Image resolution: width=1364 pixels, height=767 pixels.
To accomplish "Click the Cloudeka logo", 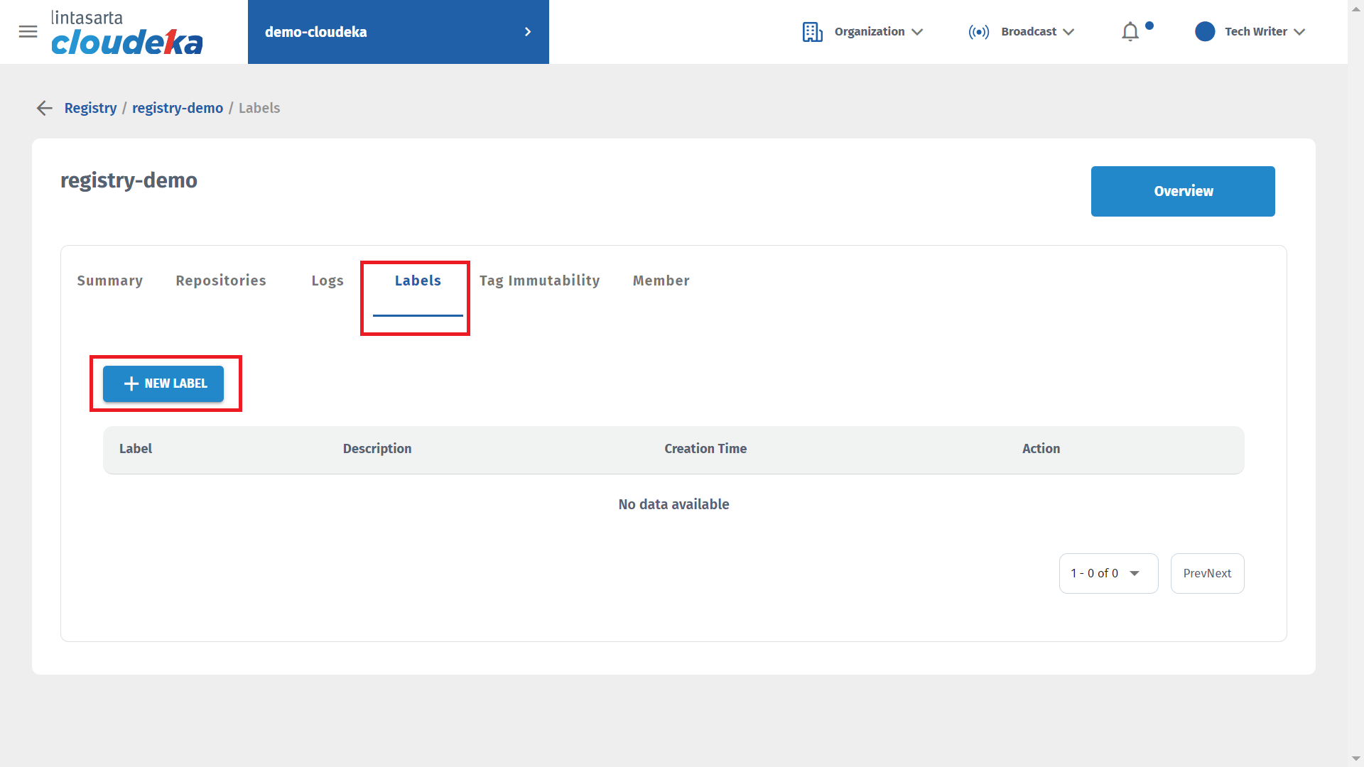I will (126, 33).
